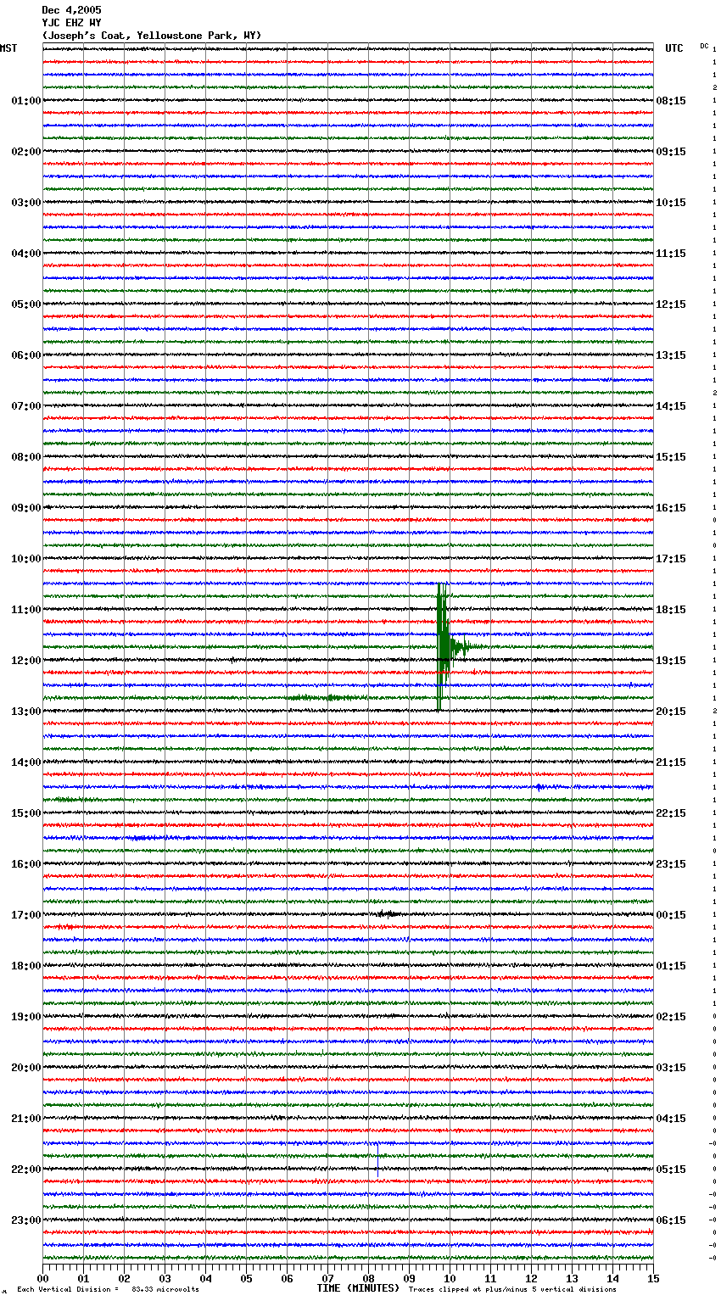Click the "09:15" UTC time label
Screen dimensions: 721x1301
[x=671, y=152]
